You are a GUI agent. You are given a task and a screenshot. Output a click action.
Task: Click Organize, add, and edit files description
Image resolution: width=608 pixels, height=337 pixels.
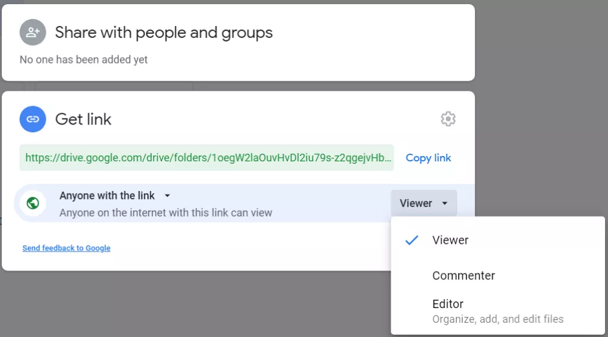click(498, 319)
